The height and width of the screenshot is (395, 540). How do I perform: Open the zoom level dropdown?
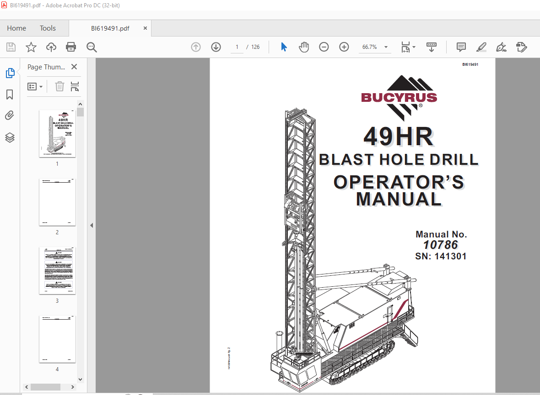click(x=386, y=47)
